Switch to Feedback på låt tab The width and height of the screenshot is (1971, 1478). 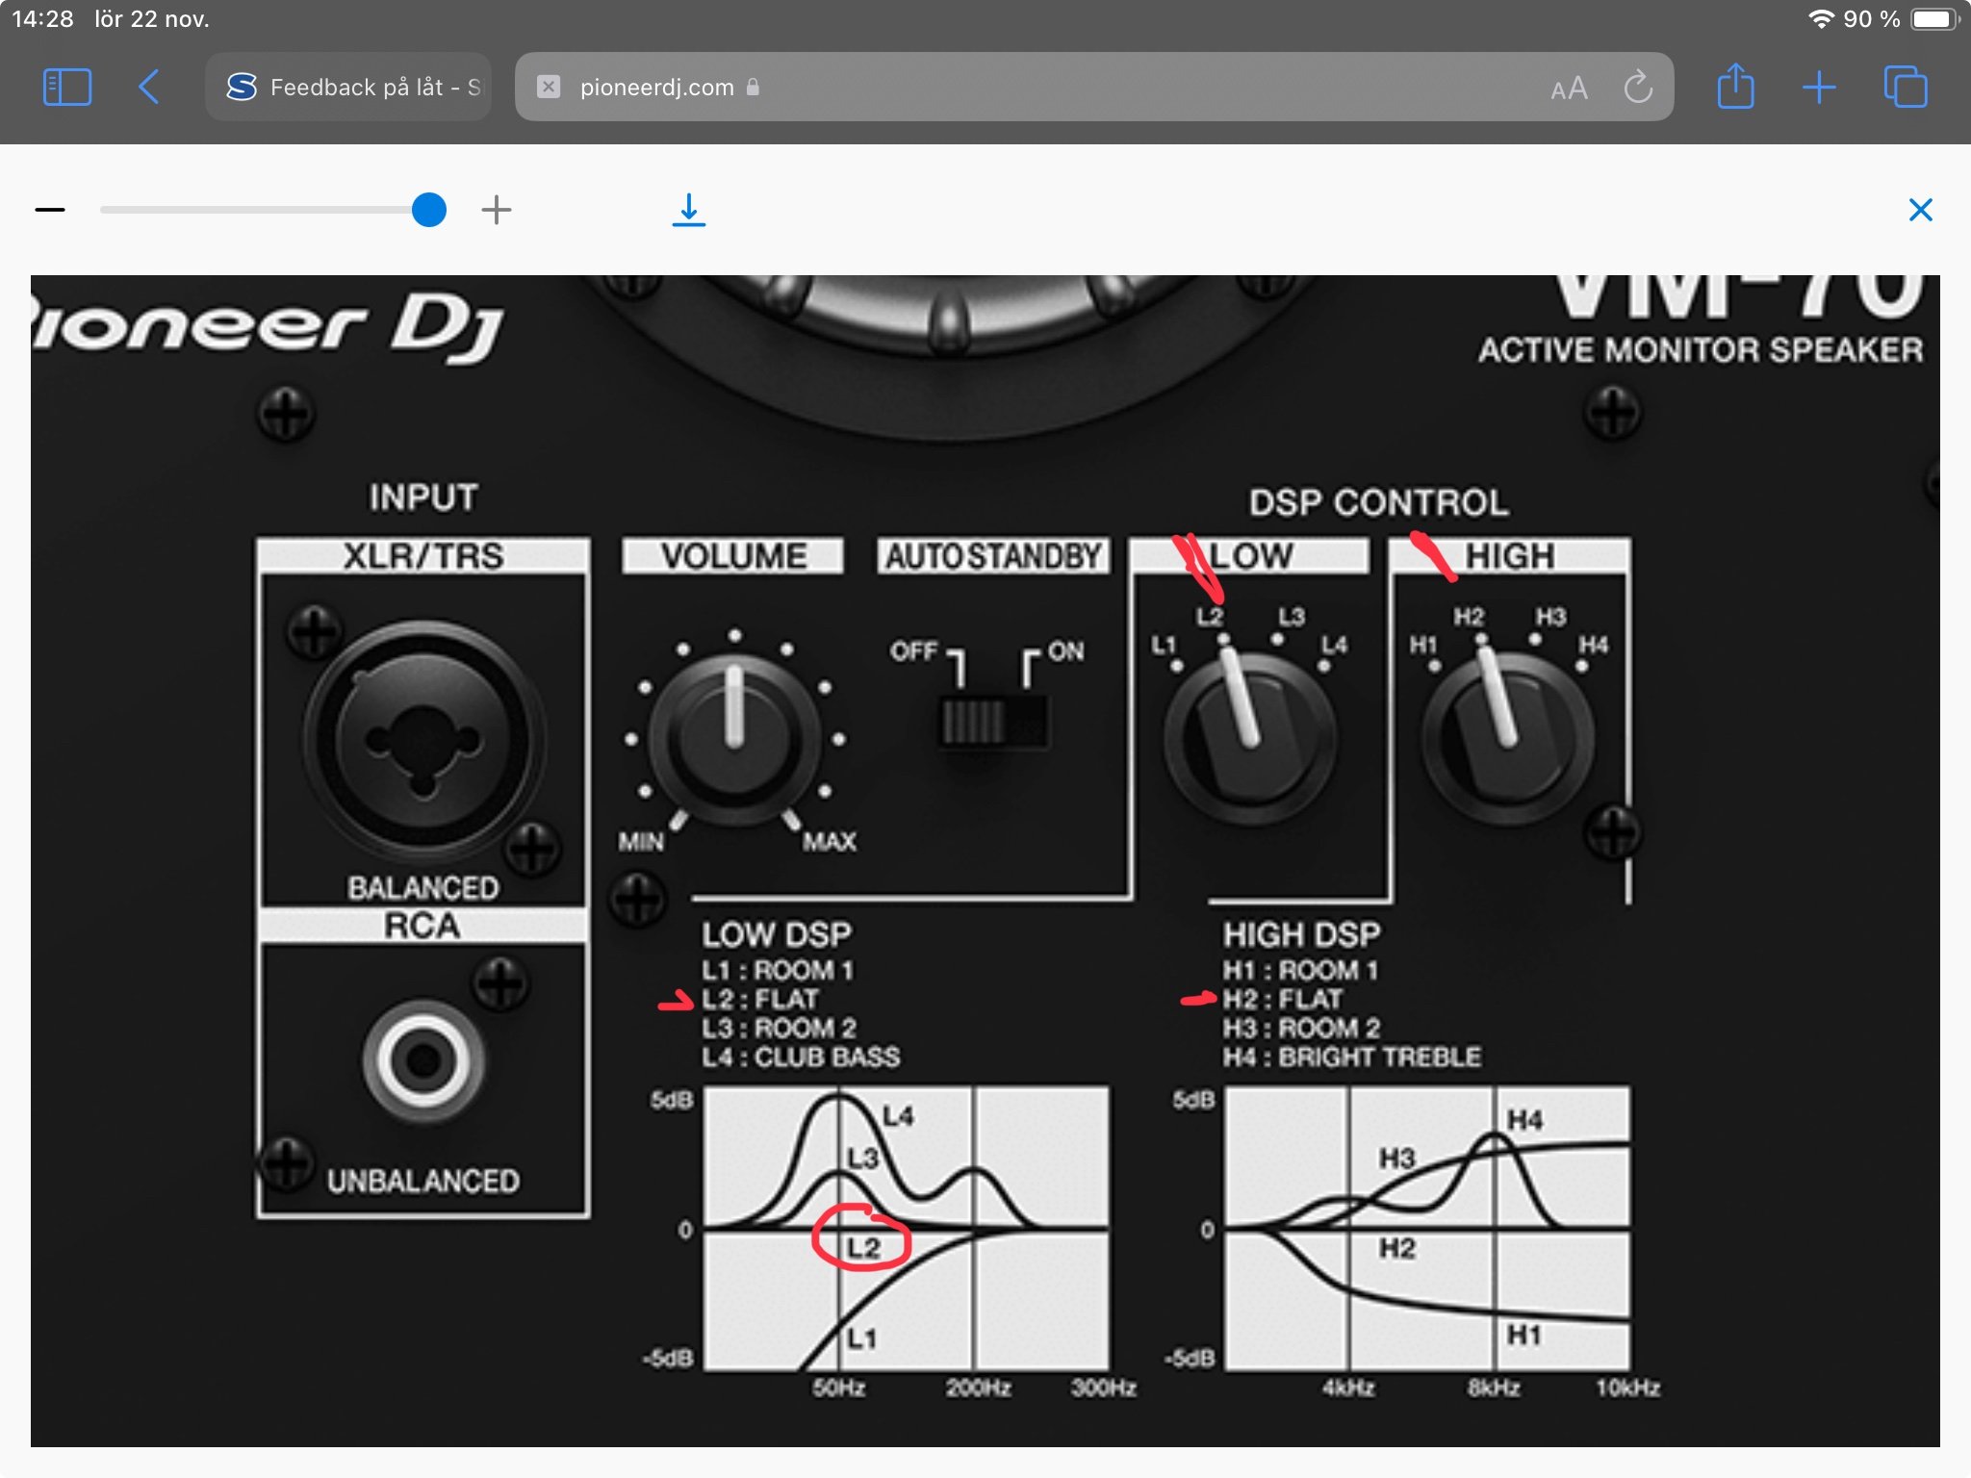point(351,87)
